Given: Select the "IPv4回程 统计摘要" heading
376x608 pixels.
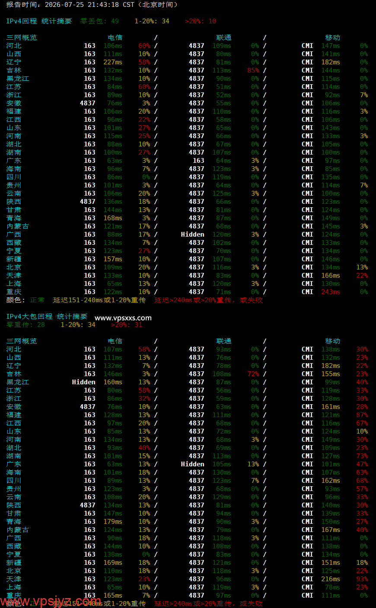Looking at the screenshot, I should [39, 21].
